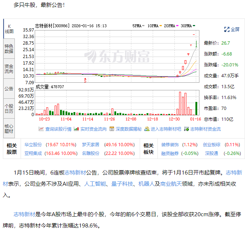Click the 35.97 price axis label
245x234 pixels.
pos(28,30)
